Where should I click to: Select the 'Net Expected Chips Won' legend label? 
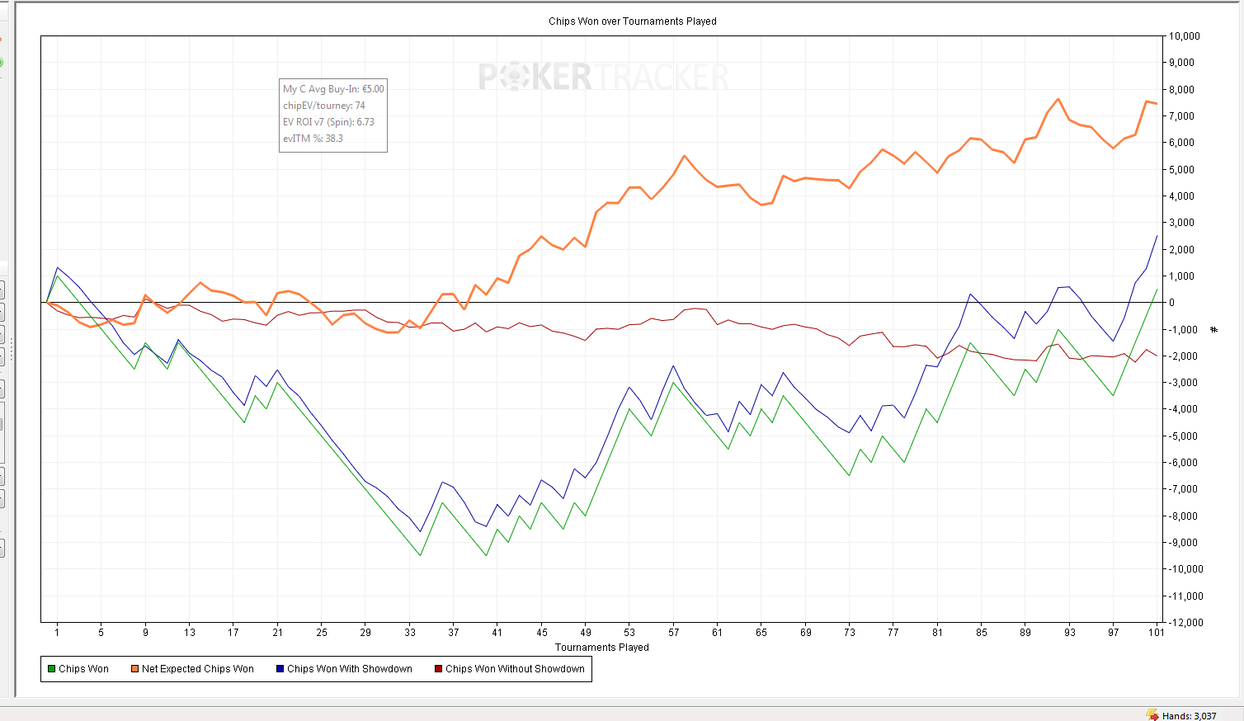coord(198,669)
